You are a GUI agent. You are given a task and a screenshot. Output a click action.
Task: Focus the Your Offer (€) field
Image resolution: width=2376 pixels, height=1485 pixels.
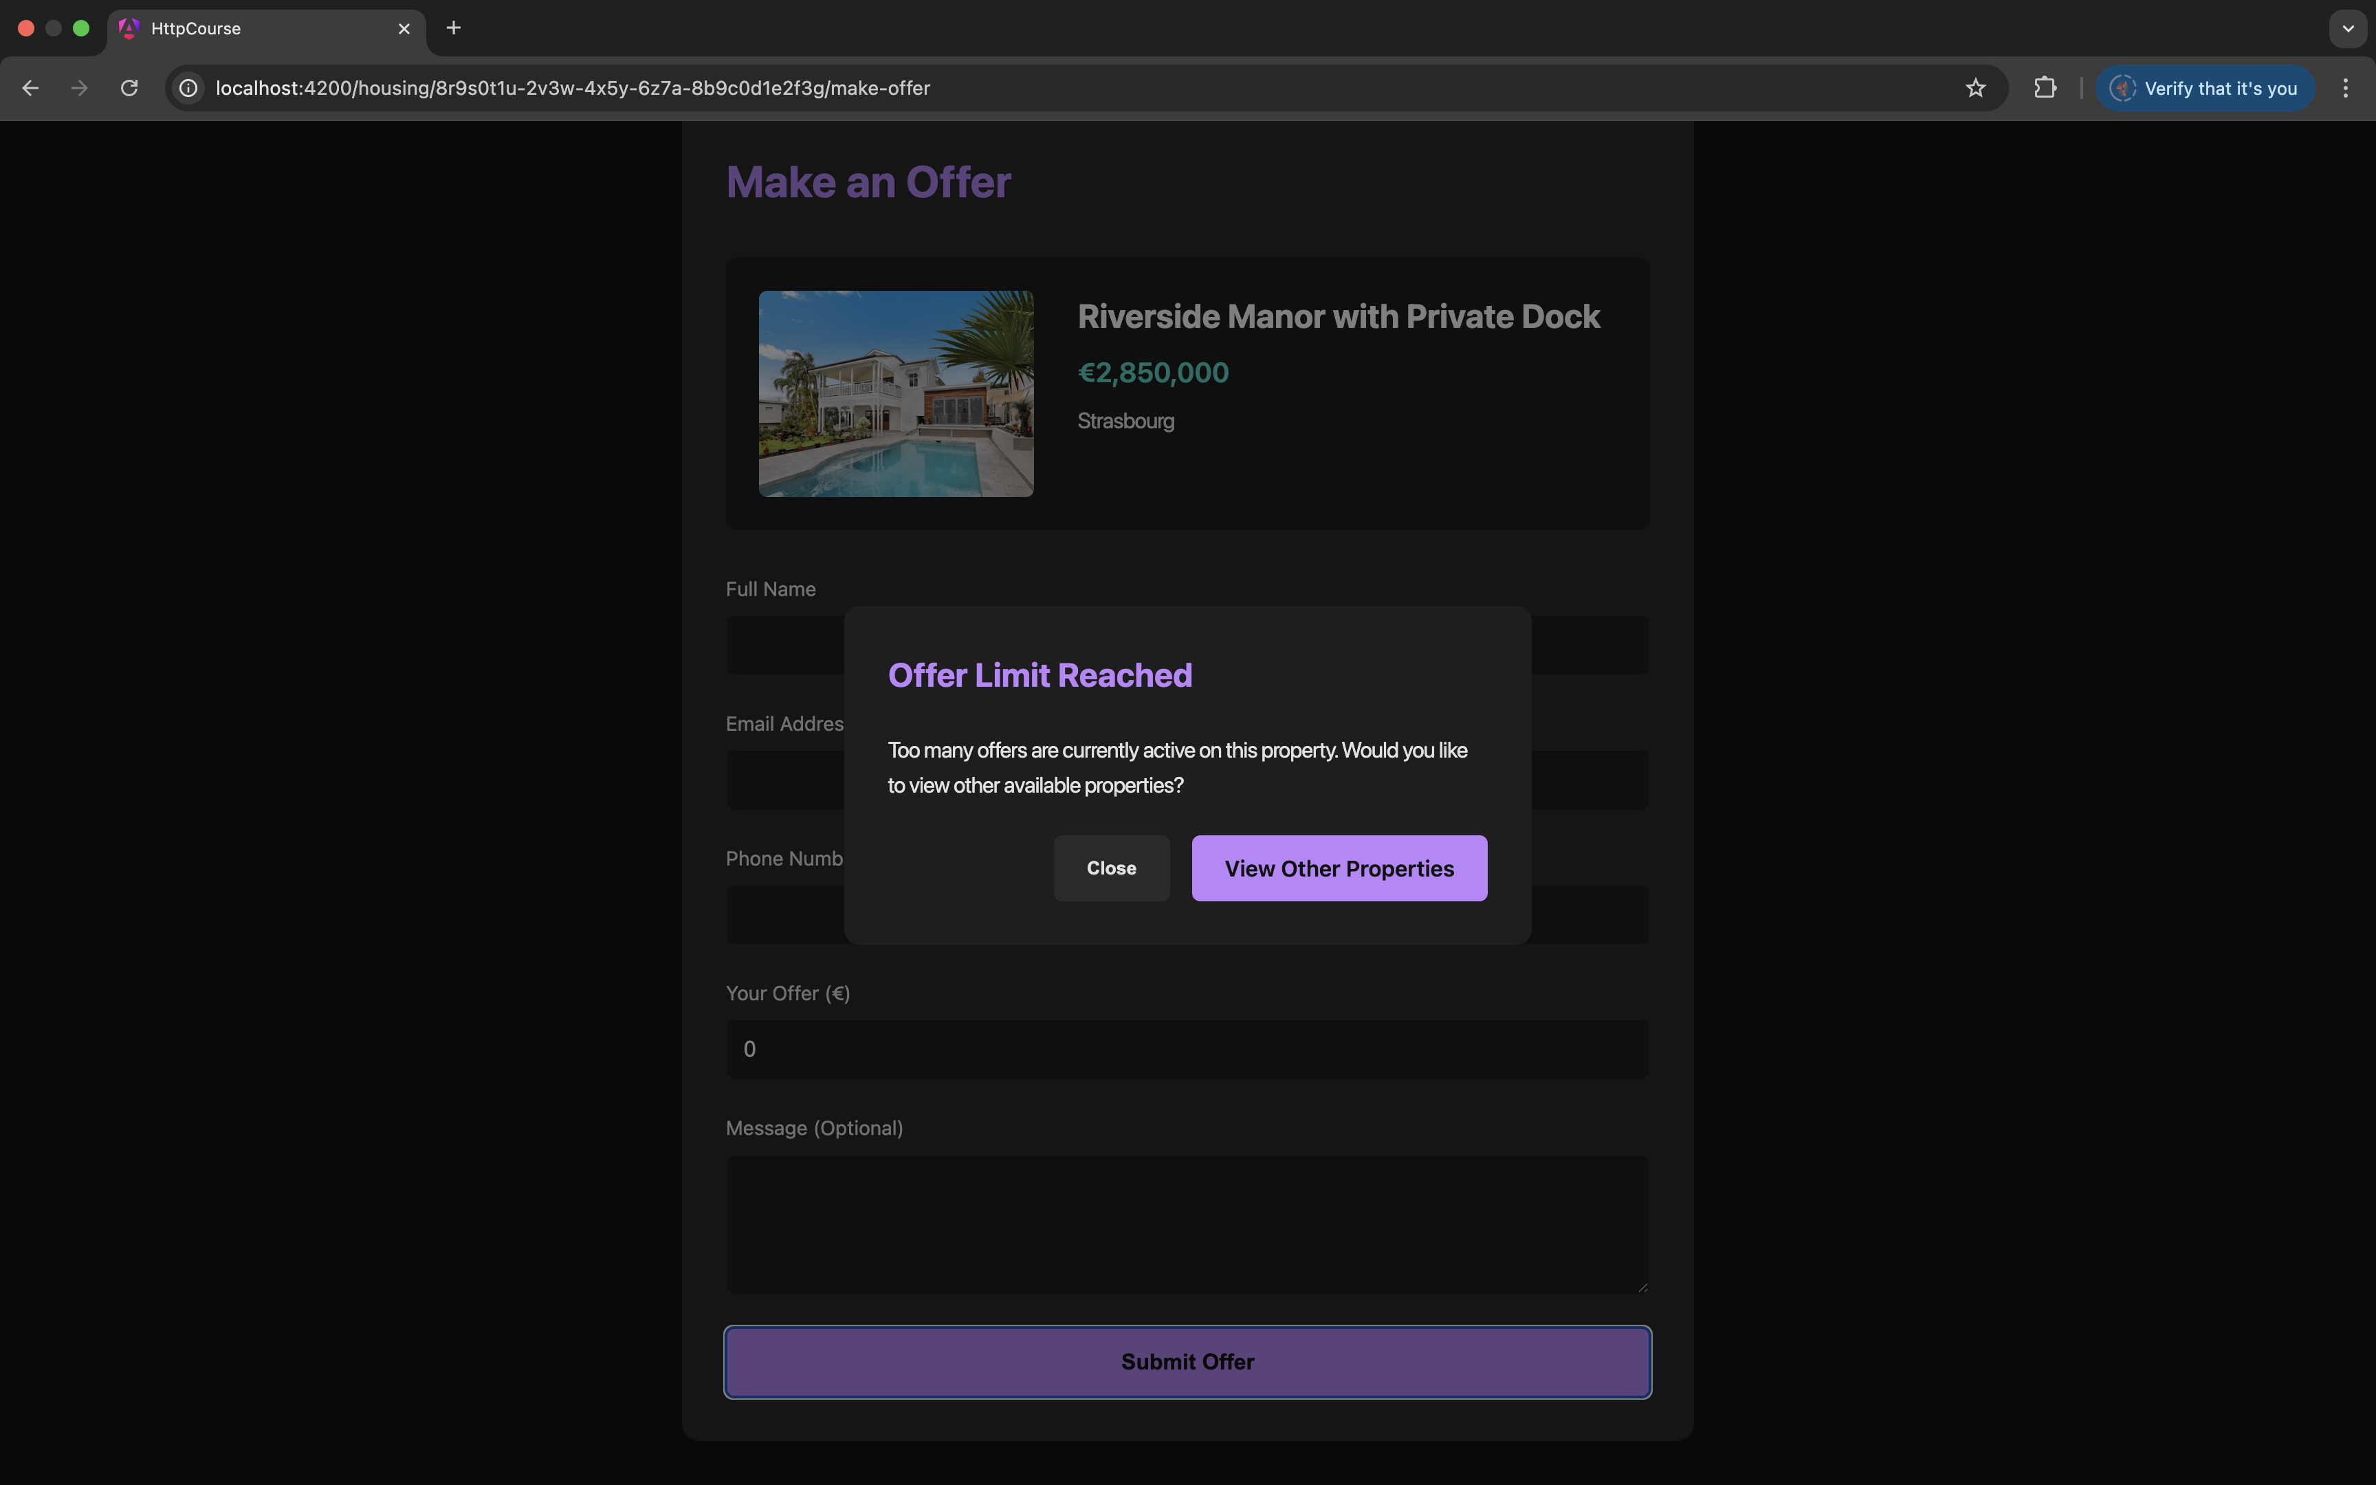1186,1049
